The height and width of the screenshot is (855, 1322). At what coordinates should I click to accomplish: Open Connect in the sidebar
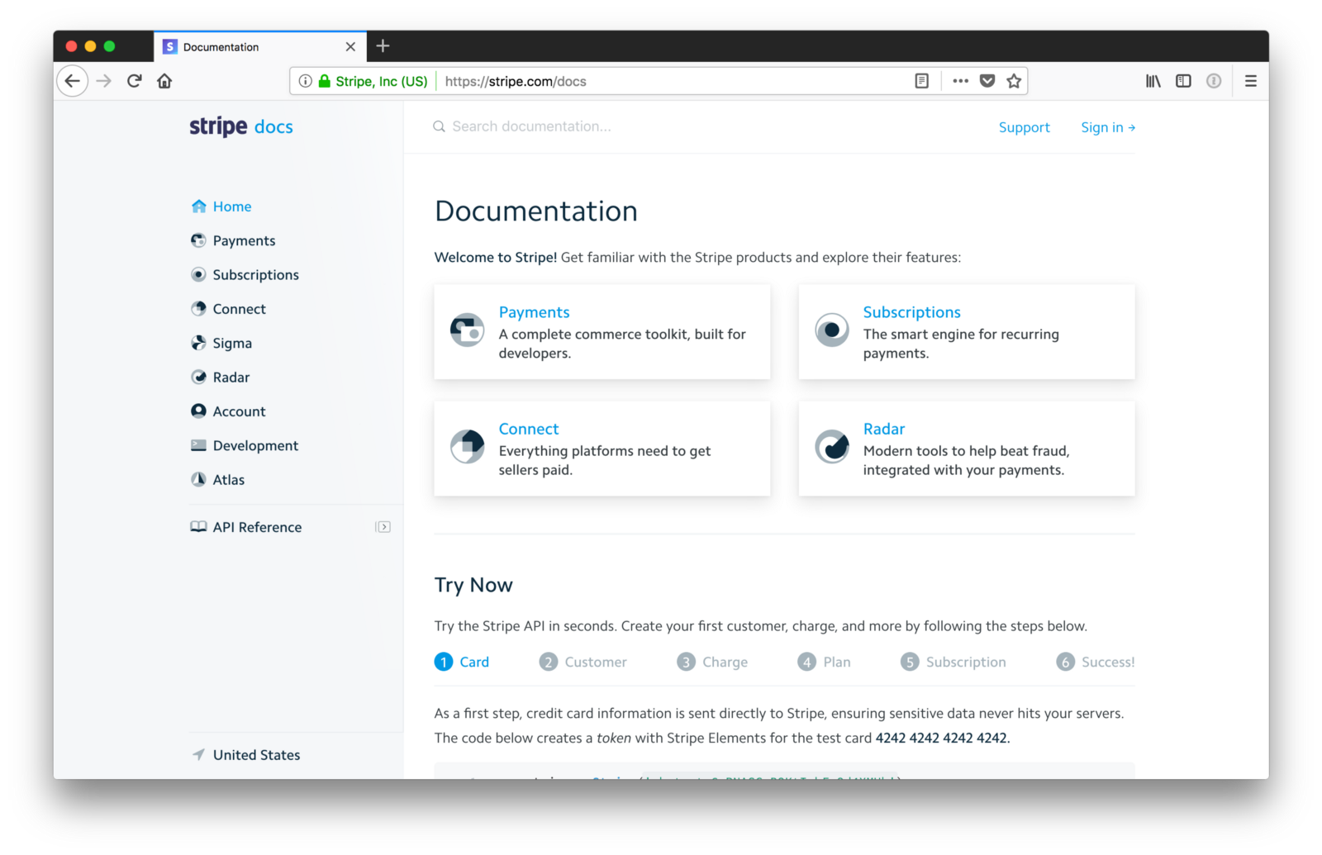point(228,309)
